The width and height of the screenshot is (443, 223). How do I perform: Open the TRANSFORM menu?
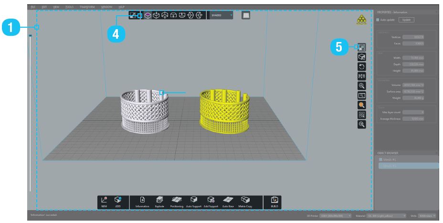coord(87,8)
